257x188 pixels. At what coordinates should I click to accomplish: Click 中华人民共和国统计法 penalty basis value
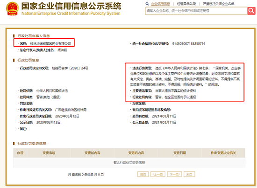click(x=52, y=91)
